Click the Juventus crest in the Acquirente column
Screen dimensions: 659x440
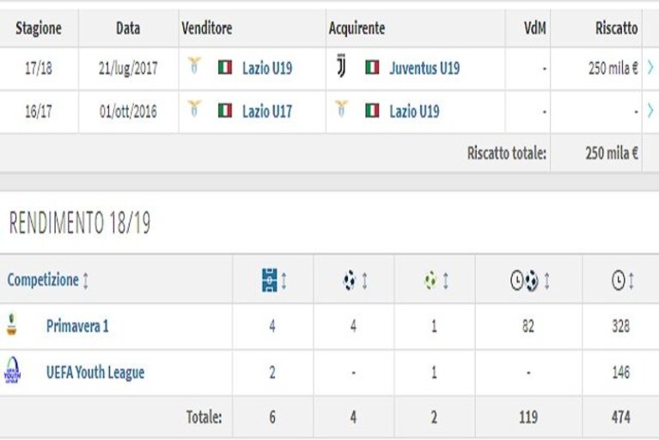click(341, 66)
